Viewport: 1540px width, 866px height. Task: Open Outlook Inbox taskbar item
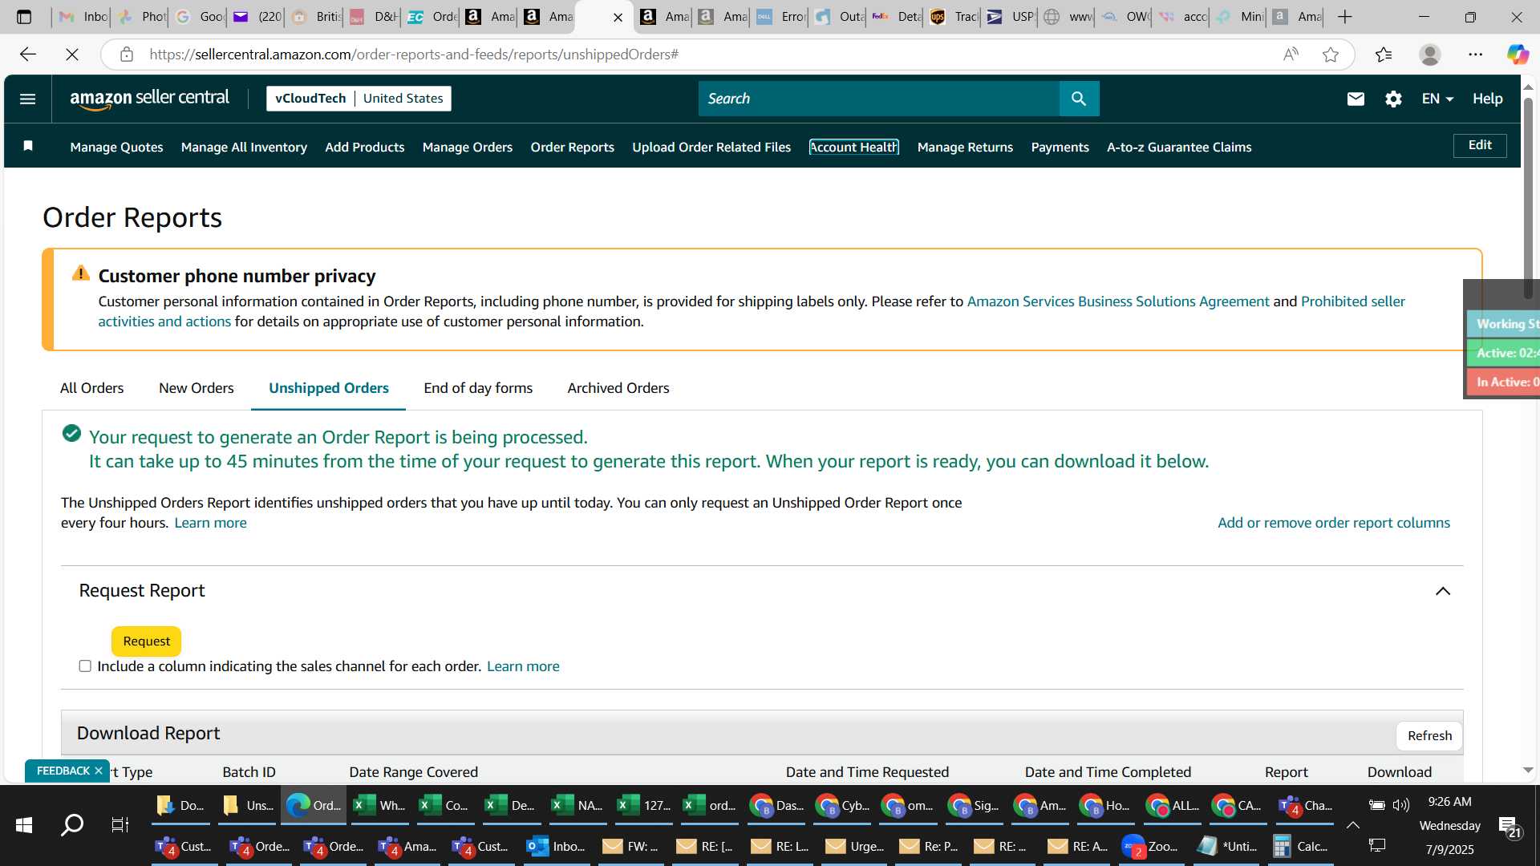coord(557,846)
